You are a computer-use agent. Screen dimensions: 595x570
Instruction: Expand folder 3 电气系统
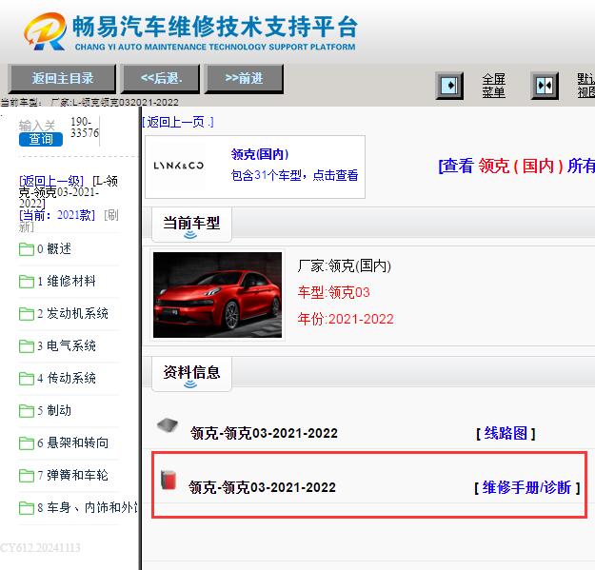tap(66, 345)
